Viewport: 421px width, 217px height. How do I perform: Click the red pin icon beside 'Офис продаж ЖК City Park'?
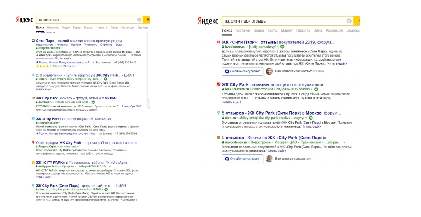click(x=33, y=143)
